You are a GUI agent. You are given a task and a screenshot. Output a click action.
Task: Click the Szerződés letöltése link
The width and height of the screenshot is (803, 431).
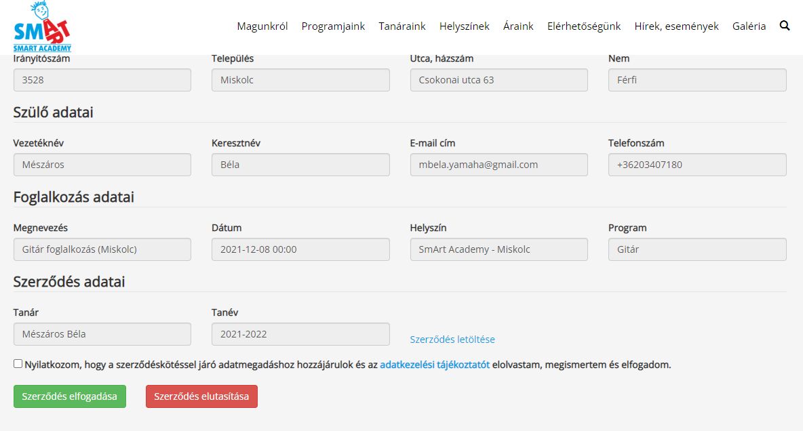452,340
